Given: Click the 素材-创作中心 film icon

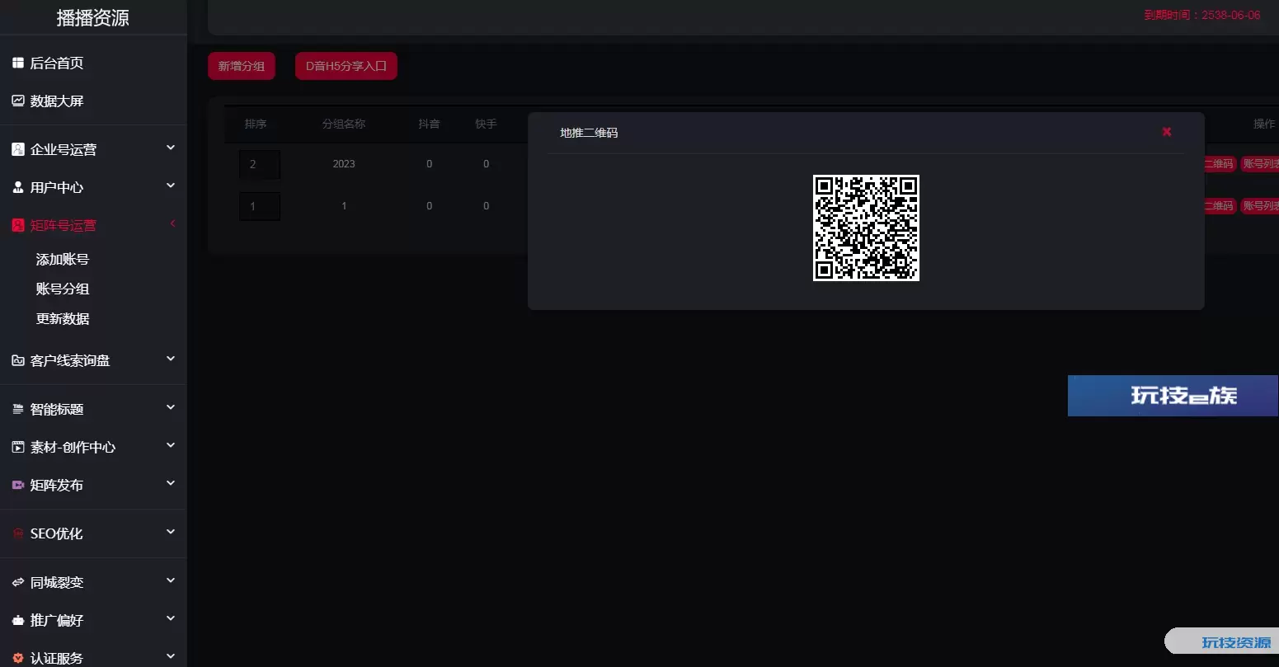Looking at the screenshot, I should click(x=17, y=447).
